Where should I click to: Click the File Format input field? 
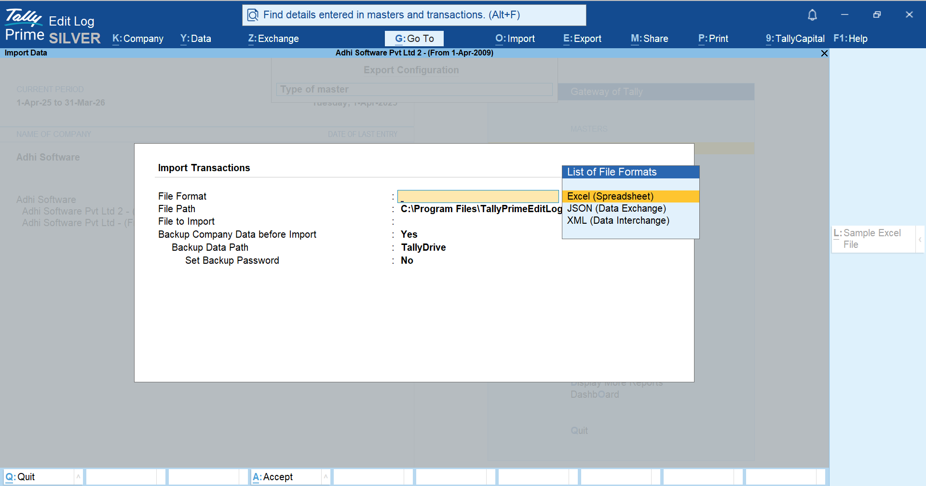point(478,196)
